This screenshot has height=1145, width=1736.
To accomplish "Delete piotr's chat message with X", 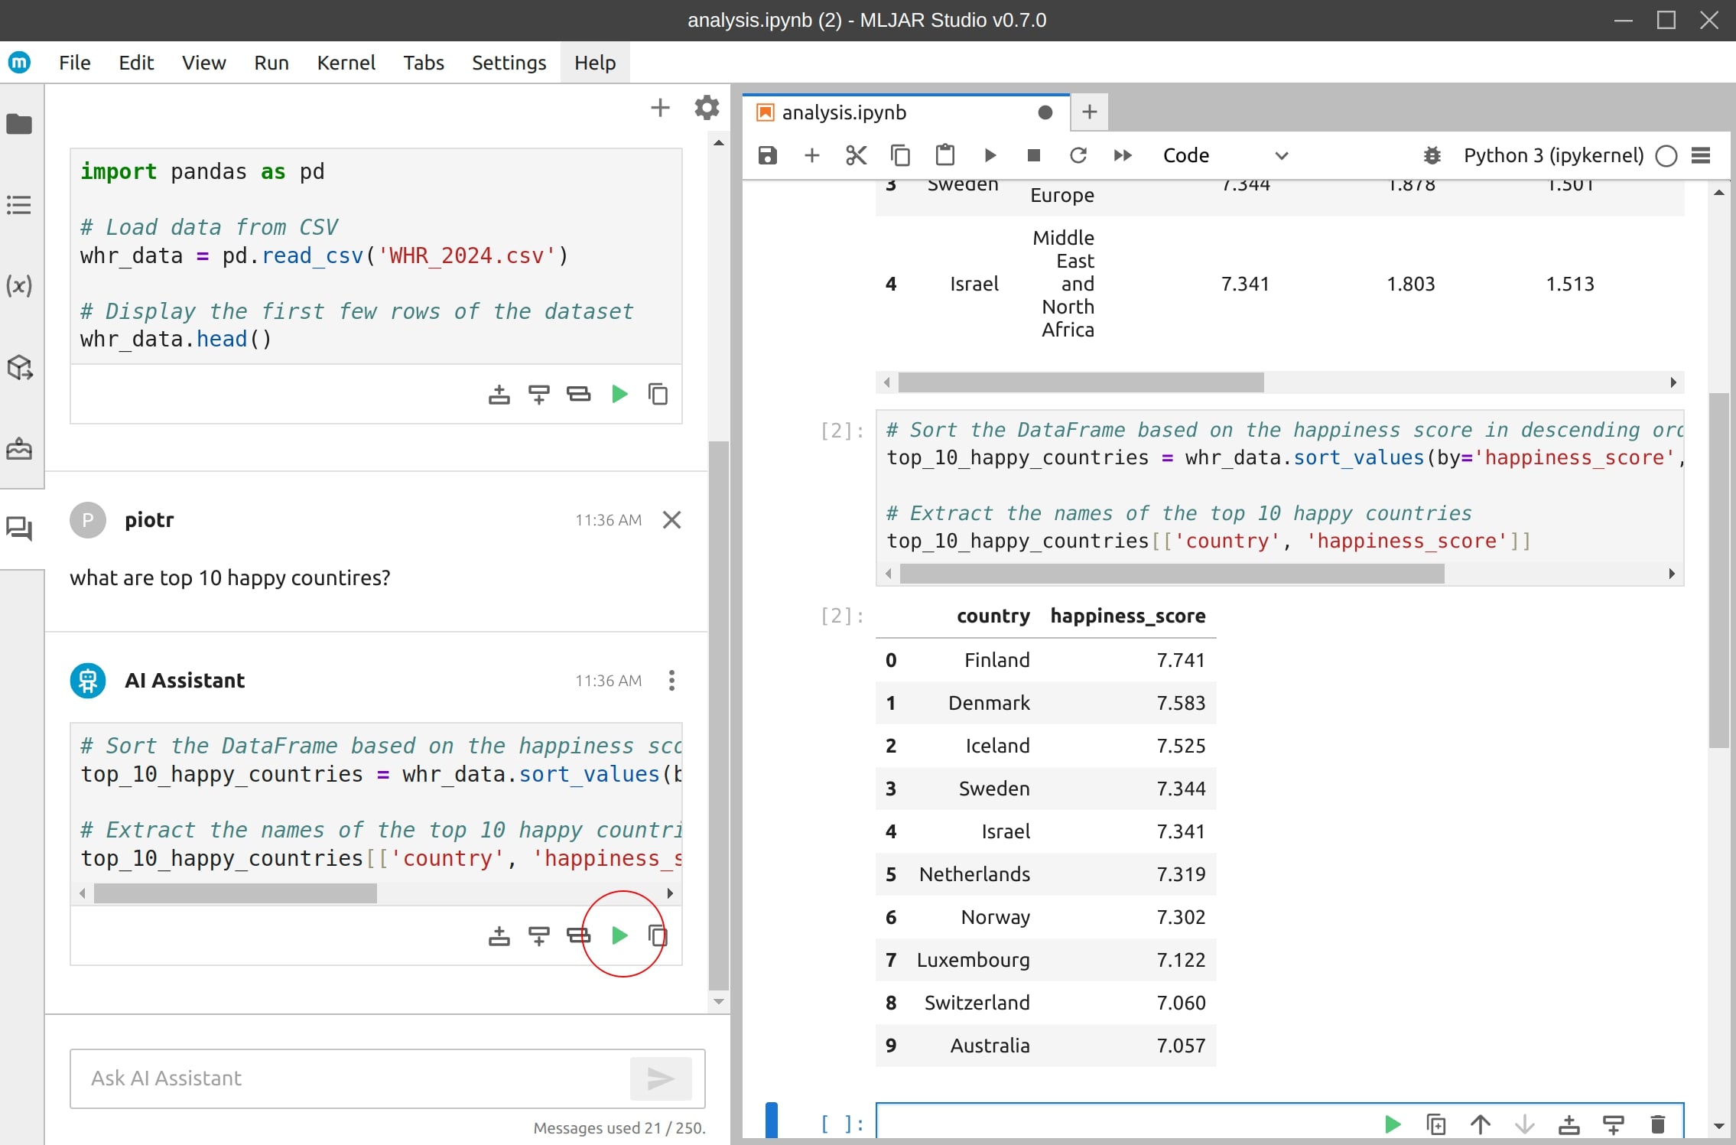I will (x=671, y=520).
